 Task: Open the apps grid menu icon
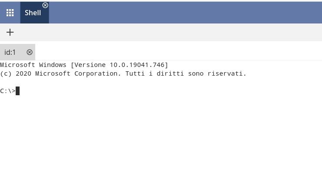10,13
